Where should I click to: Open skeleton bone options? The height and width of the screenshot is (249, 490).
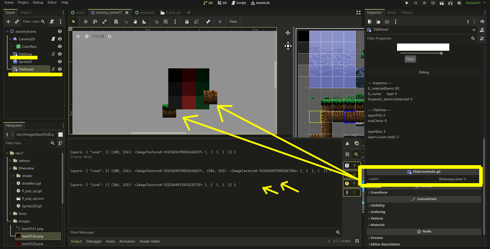[x=208, y=22]
